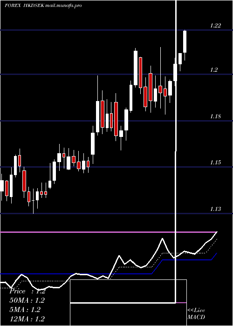The width and height of the screenshot is (233, 326).
Task: Click the 50MA : 1.2 readout
Action: coord(27,300)
